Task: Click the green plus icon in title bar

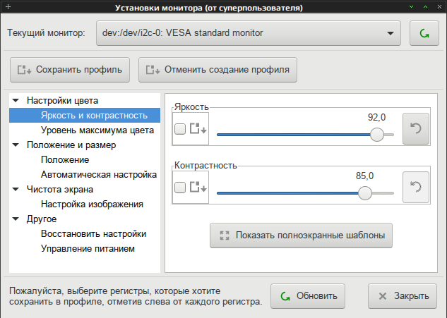Action: [x=8, y=6]
